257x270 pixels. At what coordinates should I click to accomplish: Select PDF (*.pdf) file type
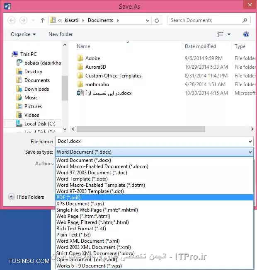coord(155,198)
